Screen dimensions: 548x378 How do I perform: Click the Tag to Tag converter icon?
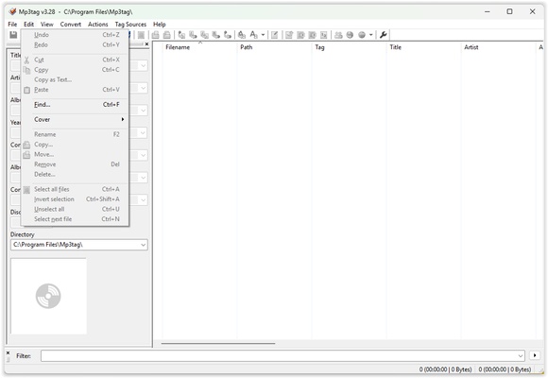coord(228,35)
